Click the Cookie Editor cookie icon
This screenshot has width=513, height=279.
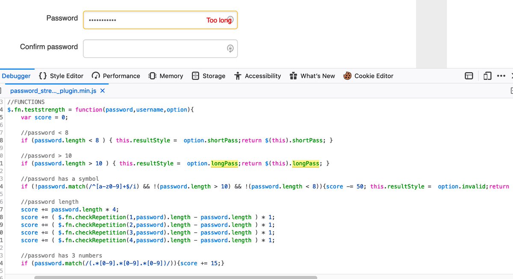tap(348, 76)
